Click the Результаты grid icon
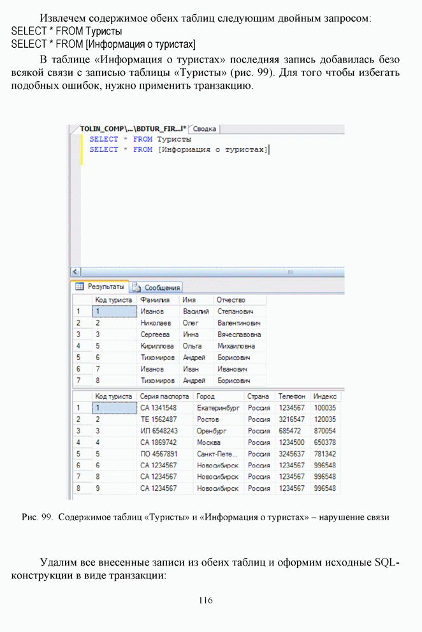The height and width of the screenshot is (632, 422). [80, 287]
